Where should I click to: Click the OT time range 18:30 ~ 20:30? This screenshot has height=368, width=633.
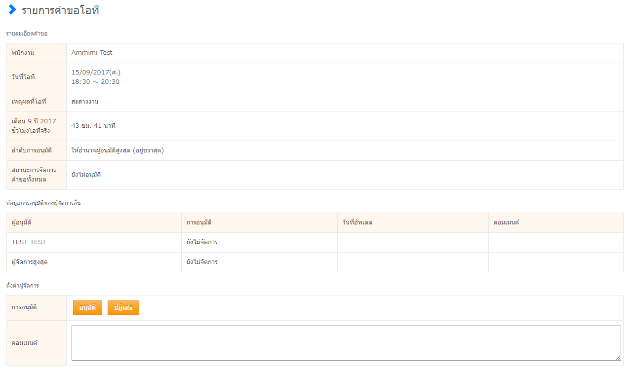[95, 82]
